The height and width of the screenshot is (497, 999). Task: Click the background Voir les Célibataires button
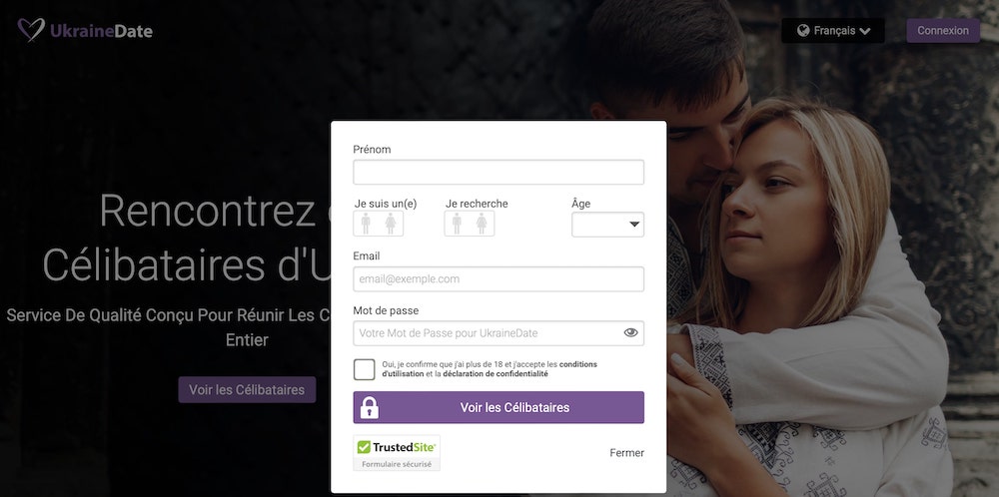[x=247, y=389]
